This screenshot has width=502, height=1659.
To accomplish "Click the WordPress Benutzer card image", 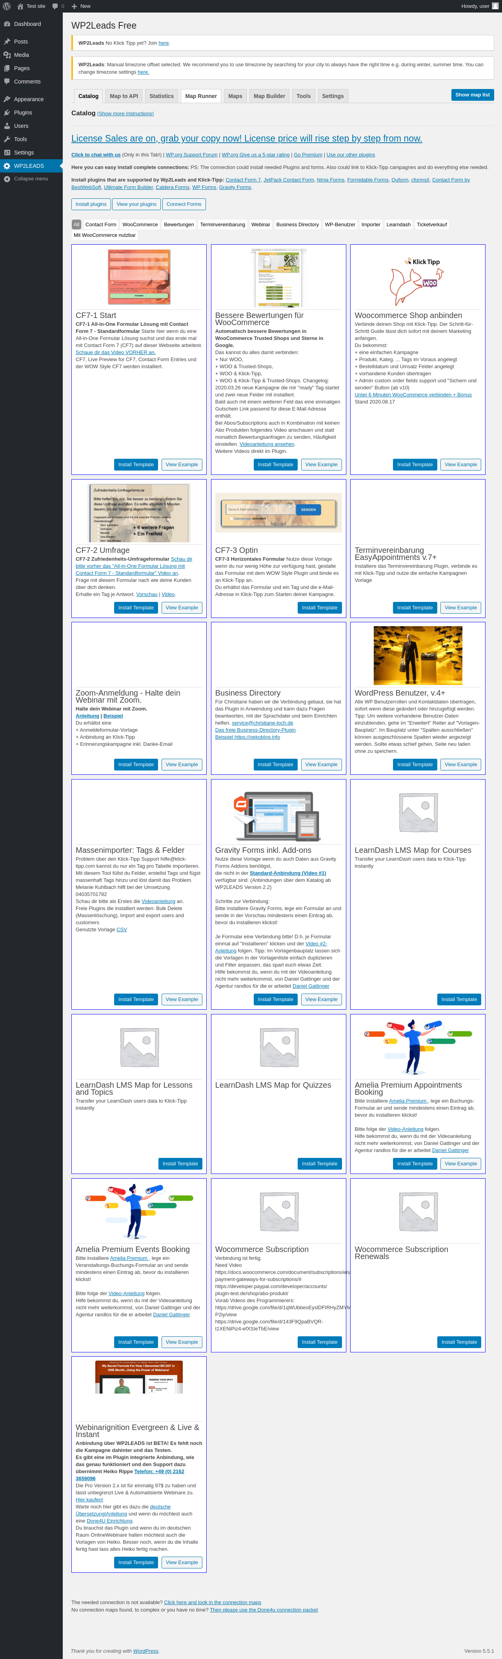I will (x=418, y=656).
